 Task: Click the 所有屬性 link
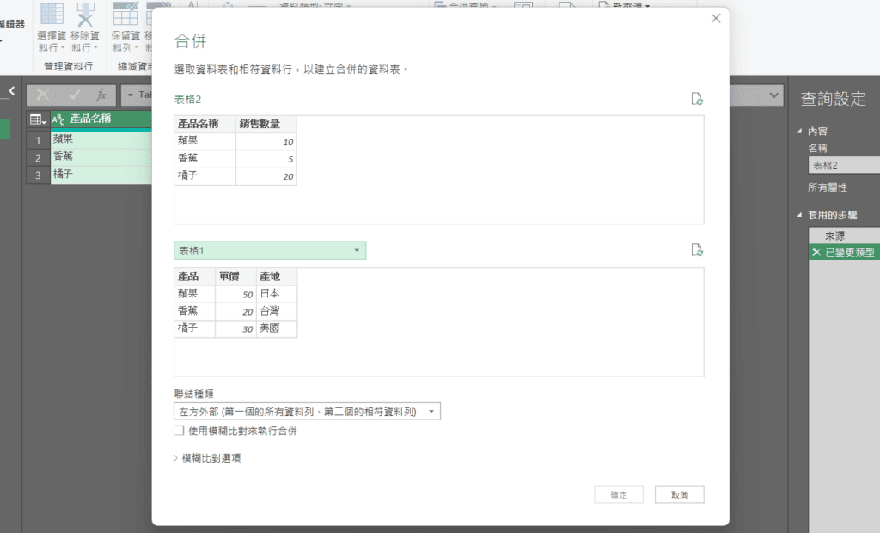tap(827, 187)
